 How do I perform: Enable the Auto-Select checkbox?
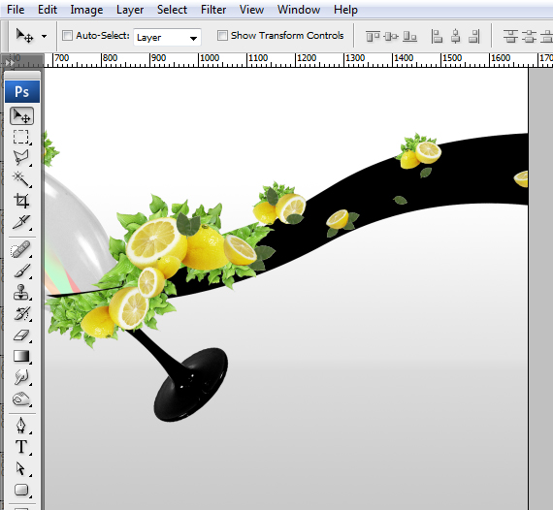click(67, 35)
